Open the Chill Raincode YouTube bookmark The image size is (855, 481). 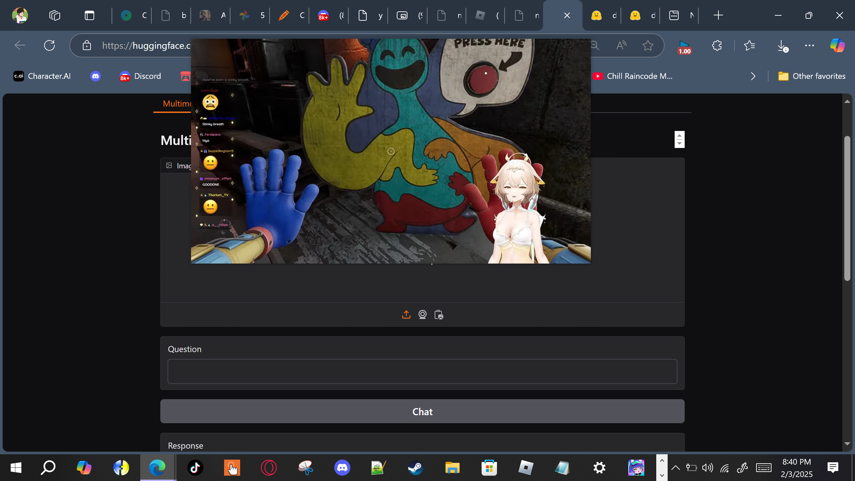click(x=633, y=76)
